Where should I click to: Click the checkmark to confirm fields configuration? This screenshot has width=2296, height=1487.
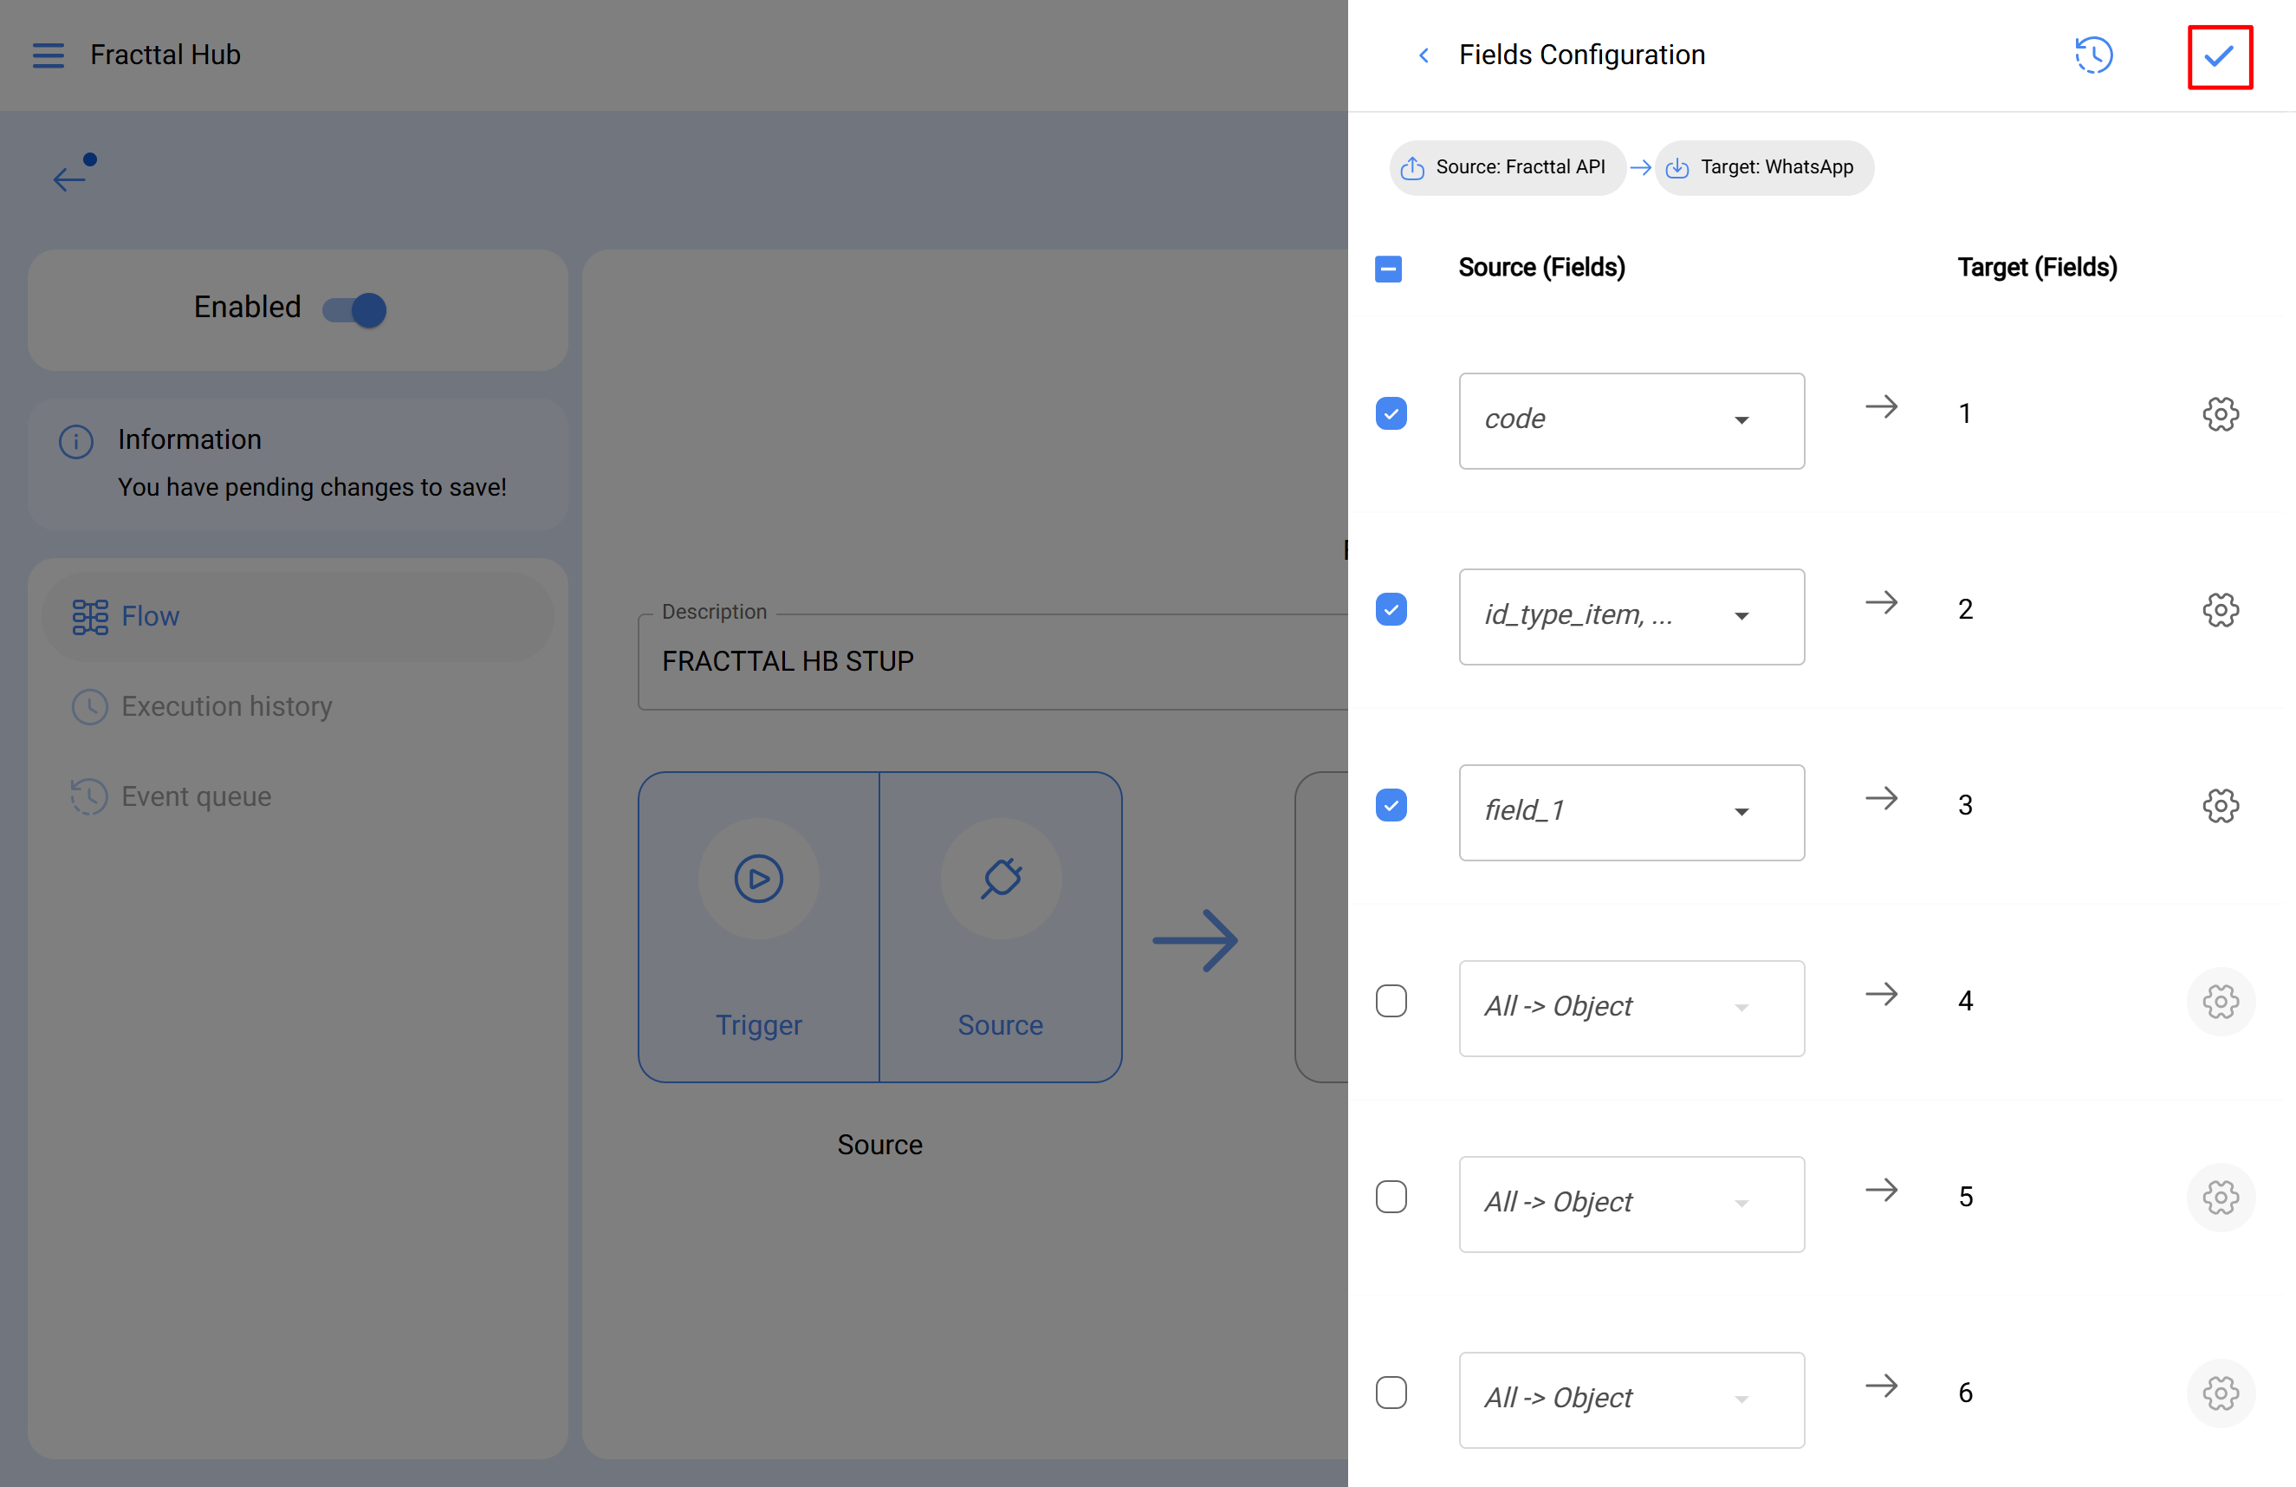2219,56
